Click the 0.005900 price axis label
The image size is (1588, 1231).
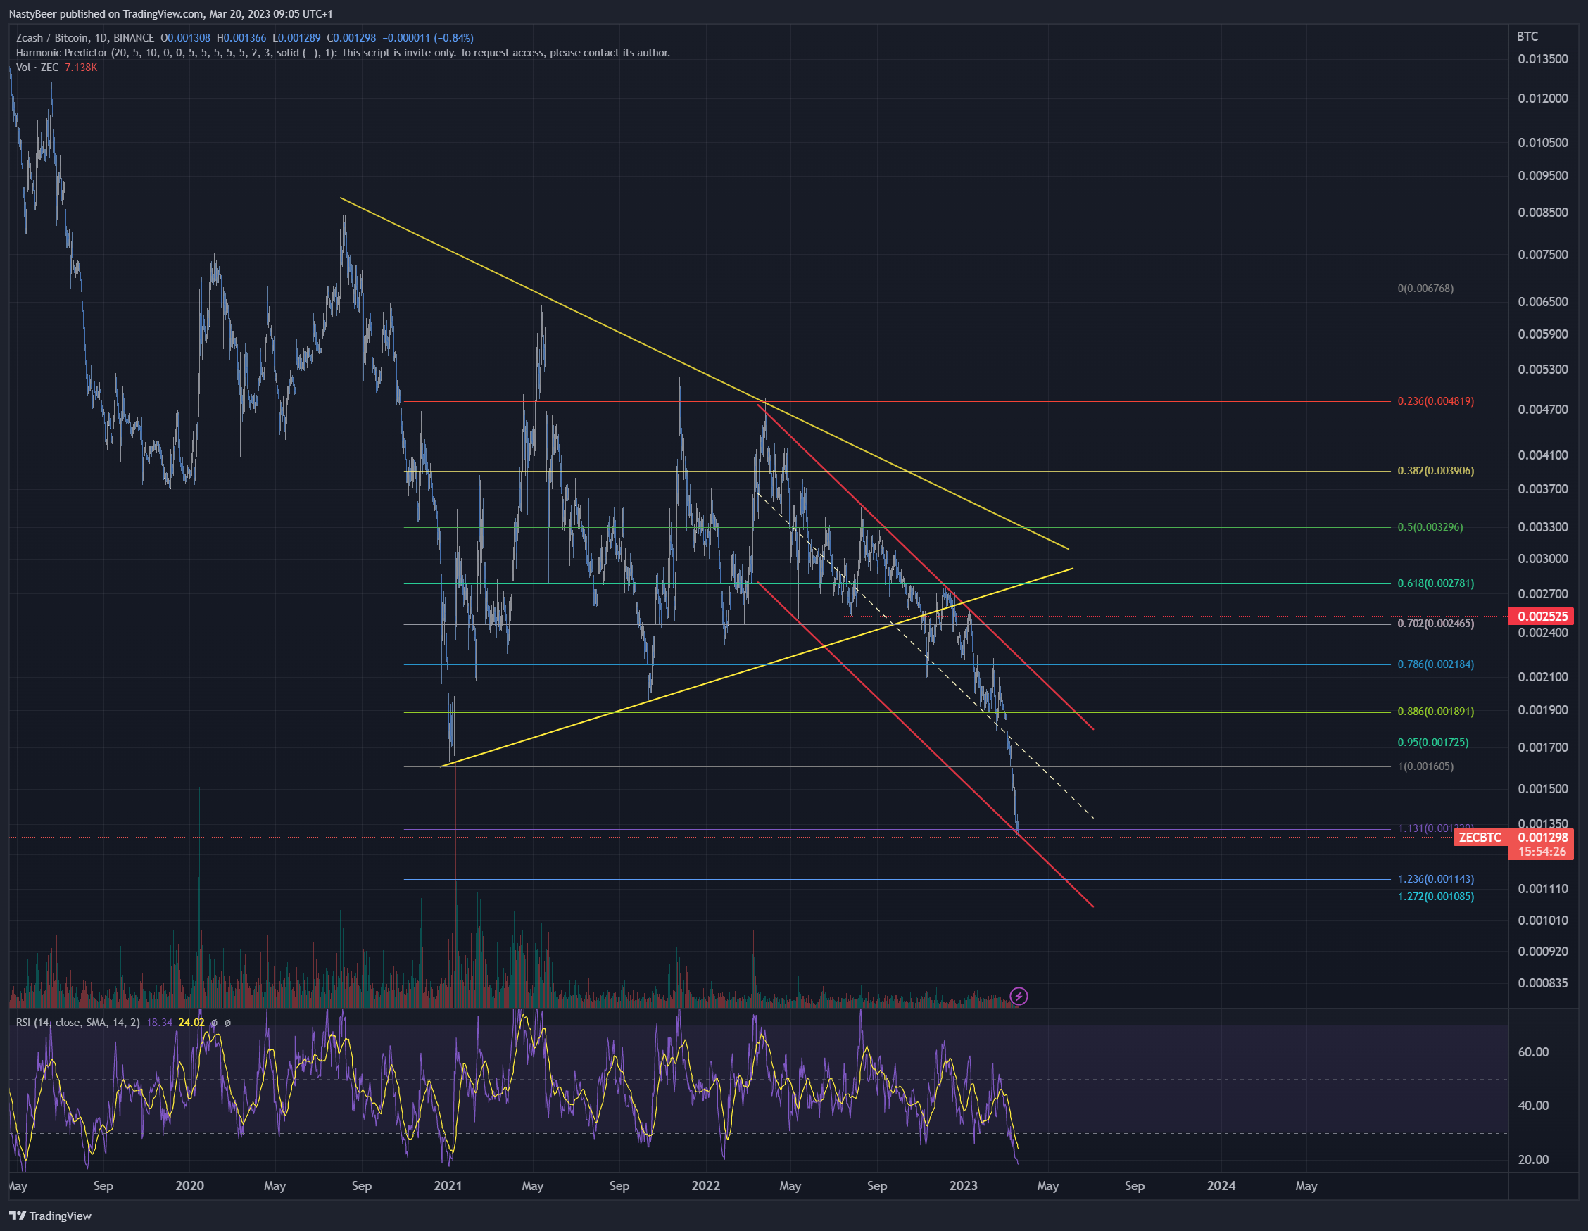click(x=1543, y=334)
